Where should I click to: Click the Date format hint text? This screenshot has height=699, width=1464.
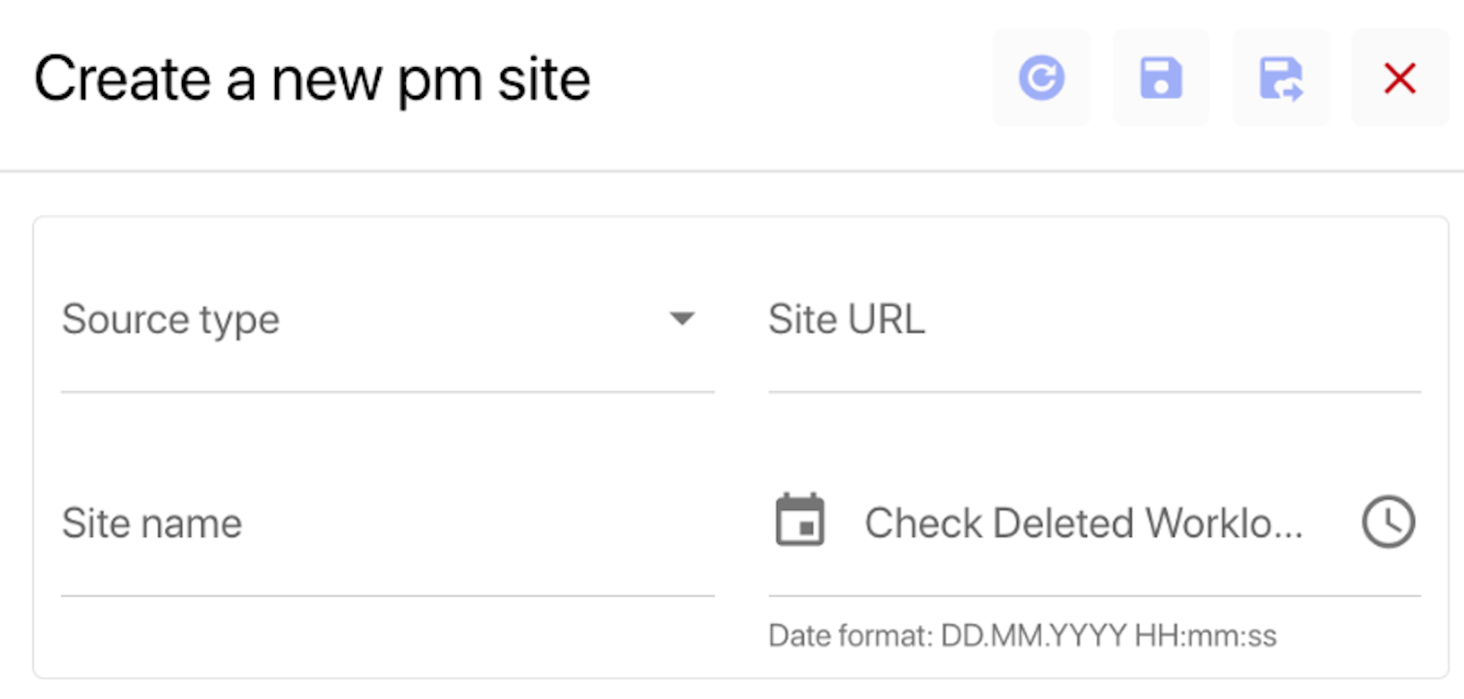coord(1022,635)
